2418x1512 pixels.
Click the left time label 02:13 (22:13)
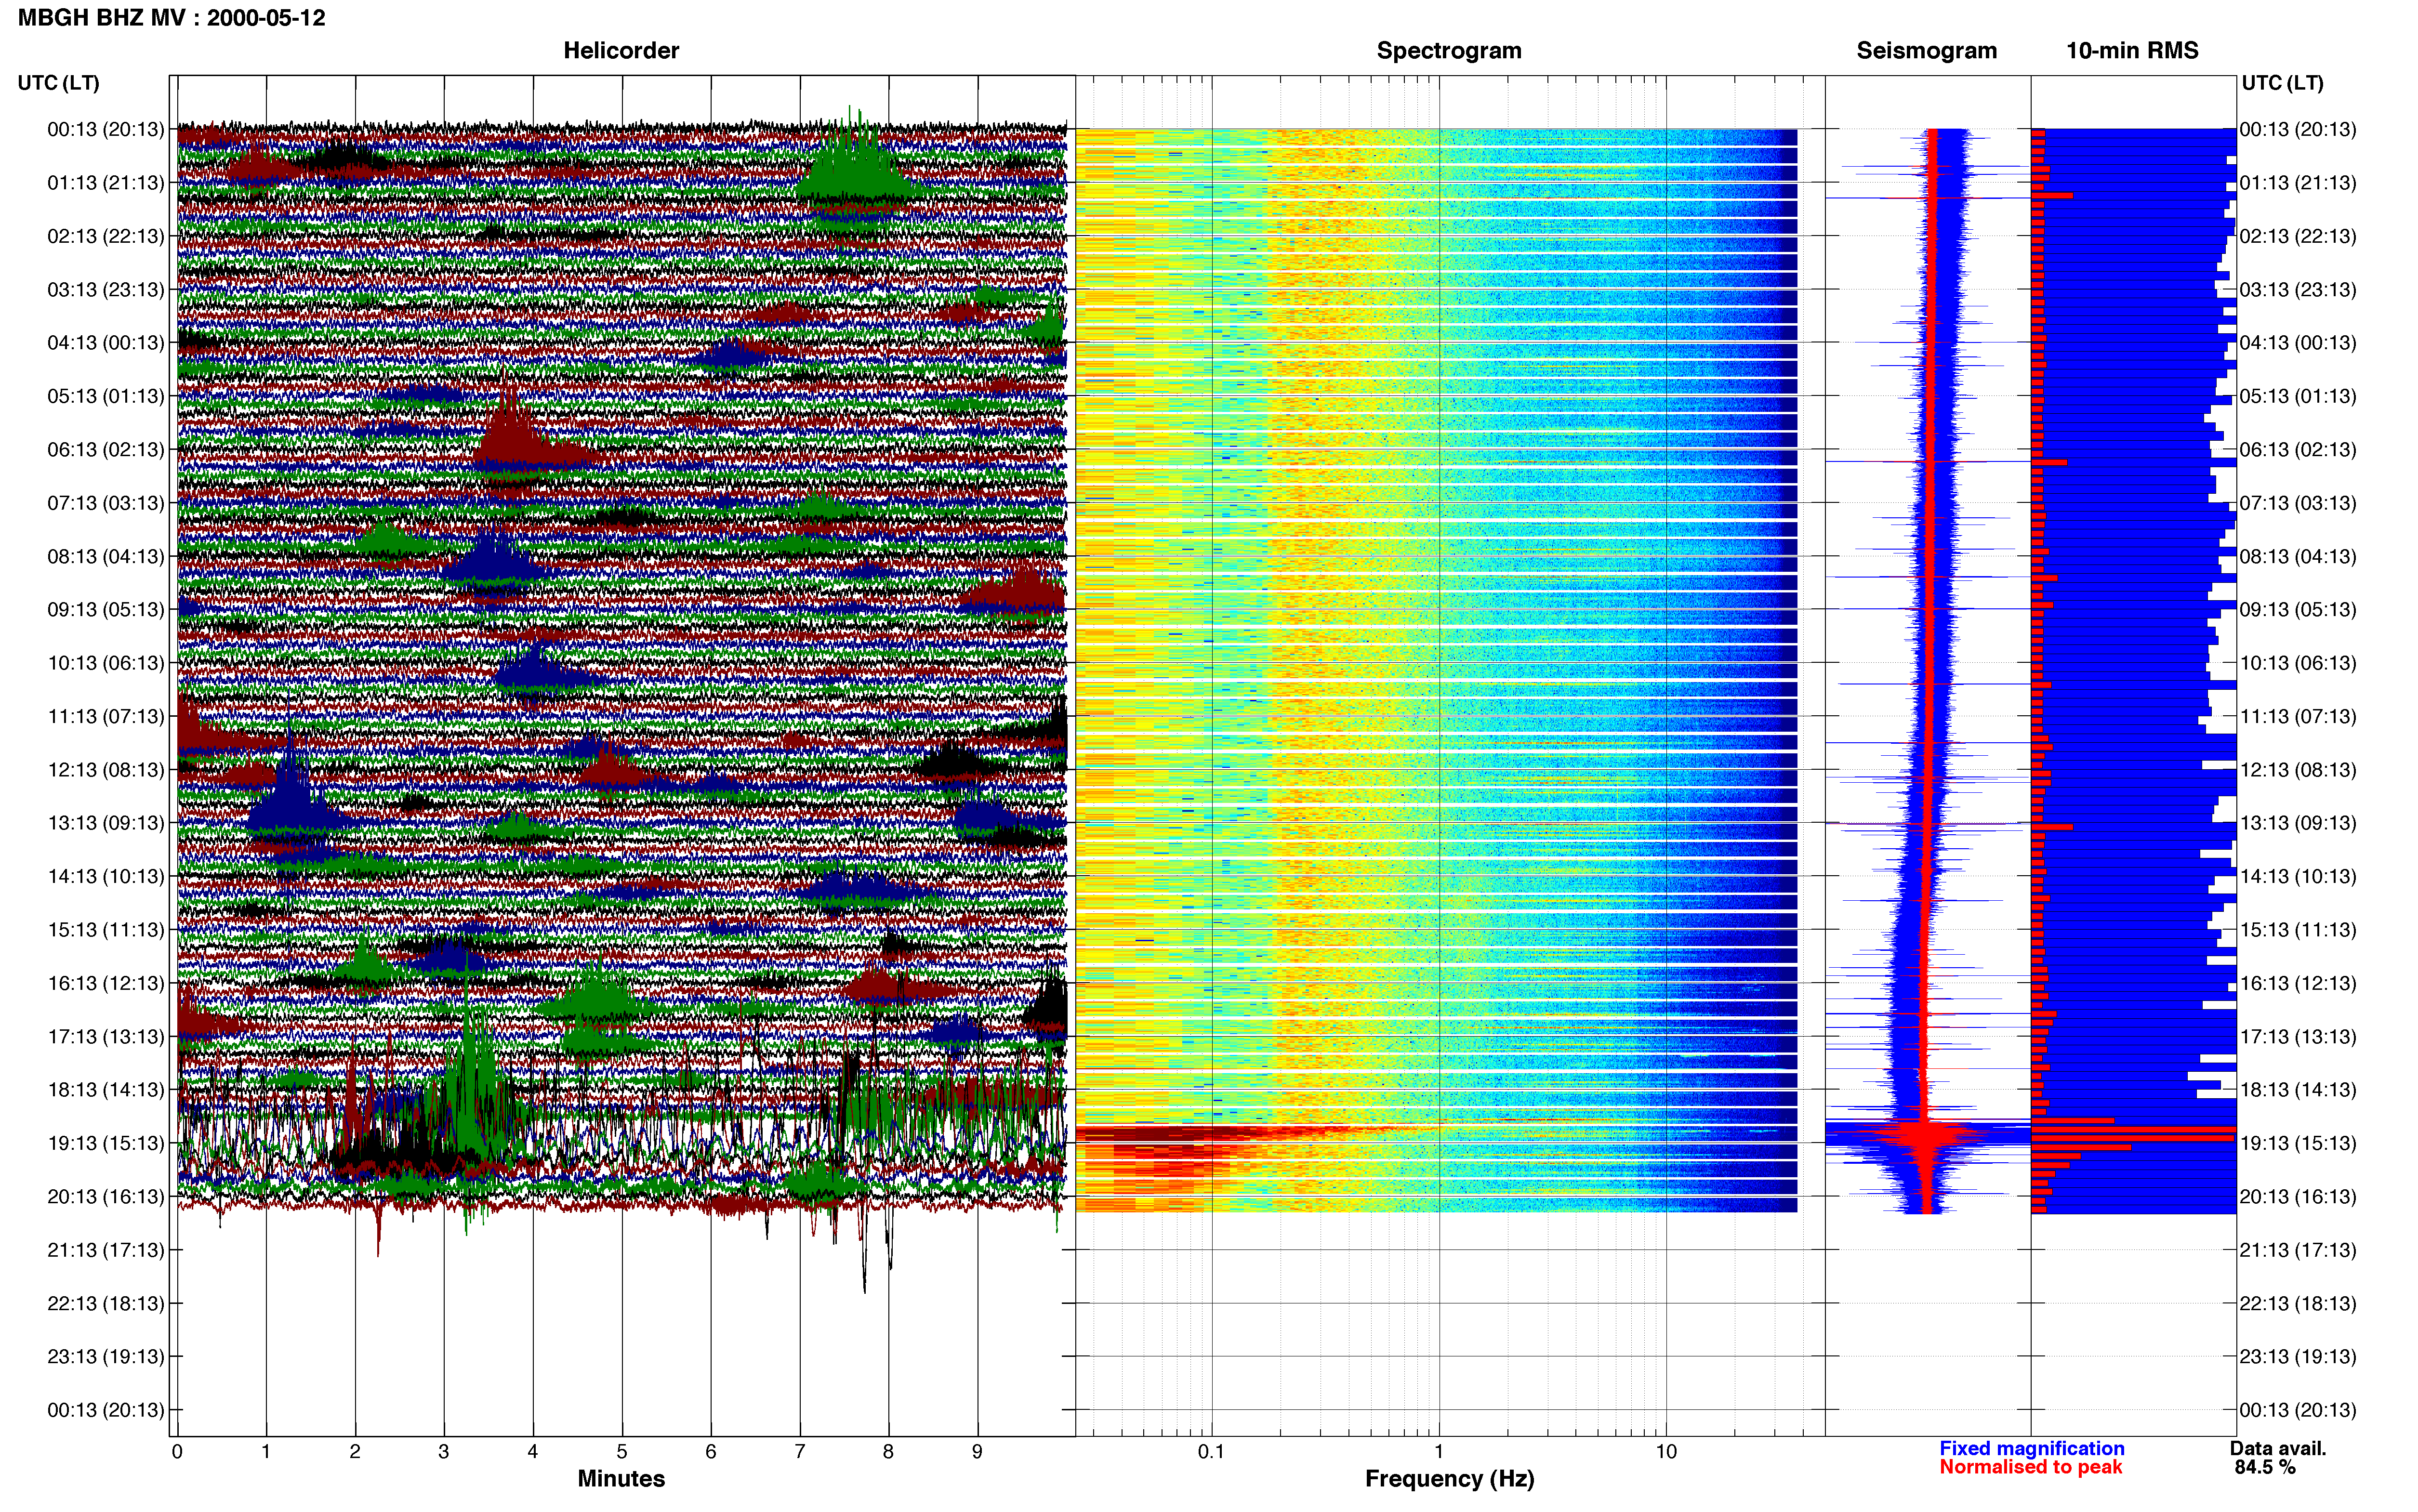pyautogui.click(x=105, y=236)
